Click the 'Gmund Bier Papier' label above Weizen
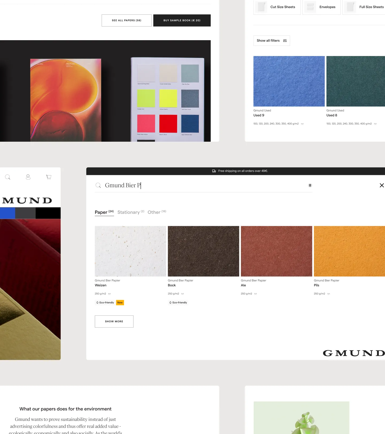 (x=107, y=280)
